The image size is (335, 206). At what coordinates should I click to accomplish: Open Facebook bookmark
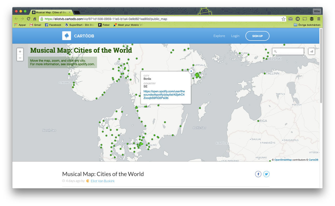53,25
